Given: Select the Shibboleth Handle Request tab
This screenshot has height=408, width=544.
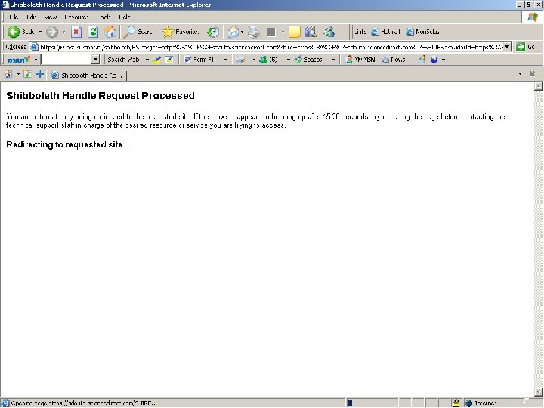Looking at the screenshot, I should tap(88, 76).
